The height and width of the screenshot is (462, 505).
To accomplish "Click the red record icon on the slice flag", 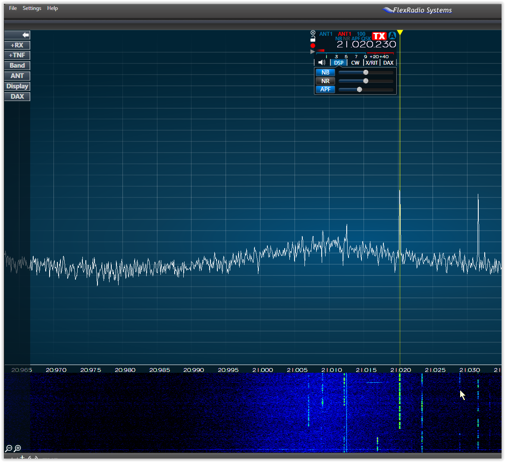I will click(313, 45).
